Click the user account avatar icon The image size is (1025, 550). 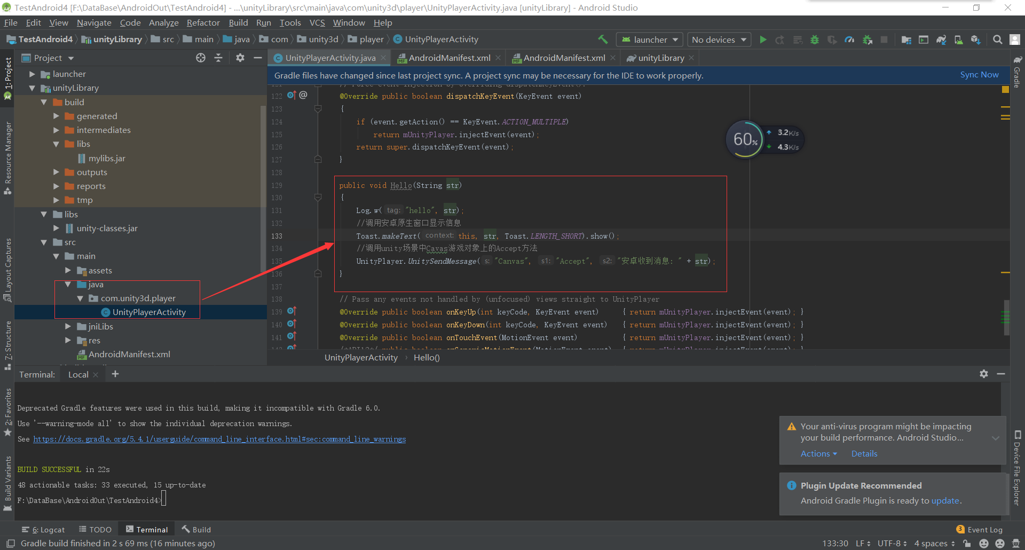coord(1015,40)
